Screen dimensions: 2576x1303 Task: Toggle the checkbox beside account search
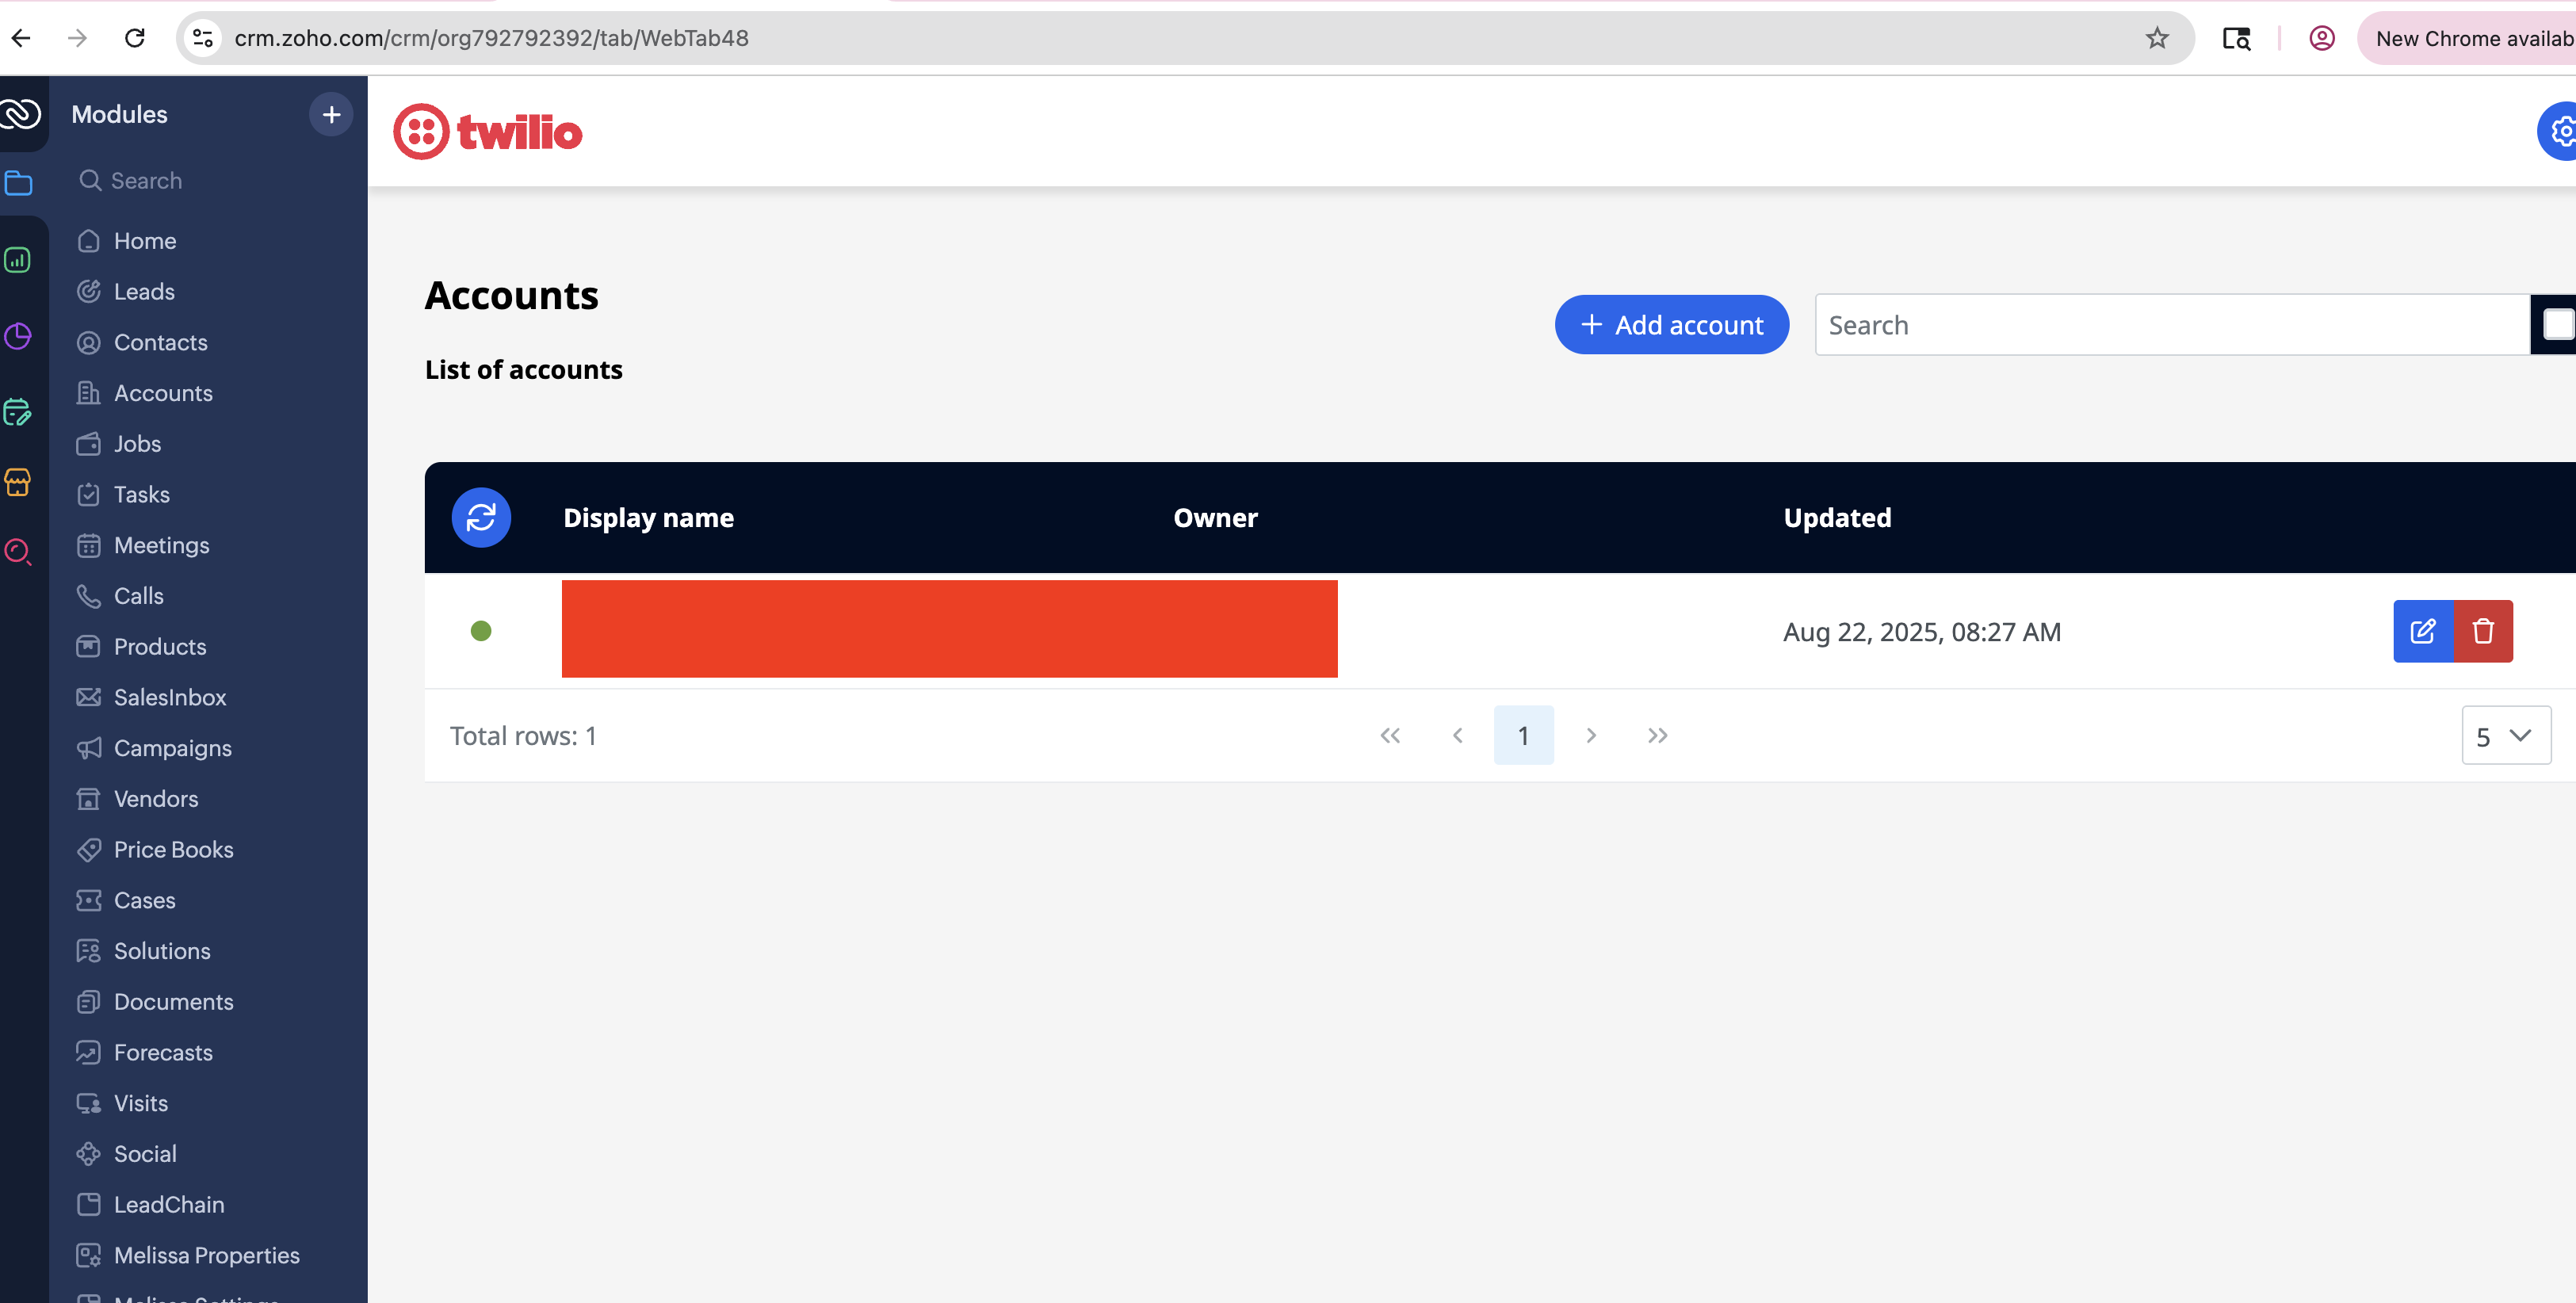2557,324
